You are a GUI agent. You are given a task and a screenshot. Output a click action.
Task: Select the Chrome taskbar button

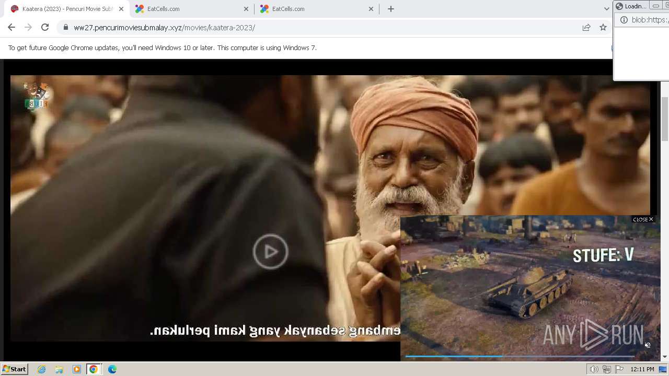click(x=94, y=369)
